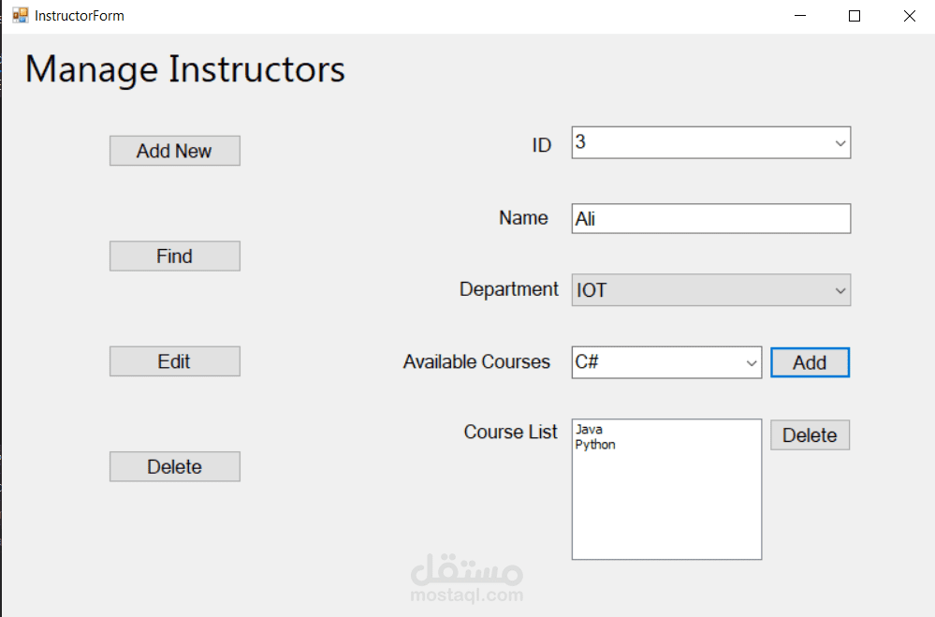Screen dimensions: 935x617
Task: Click the Edit button
Action: tap(174, 361)
